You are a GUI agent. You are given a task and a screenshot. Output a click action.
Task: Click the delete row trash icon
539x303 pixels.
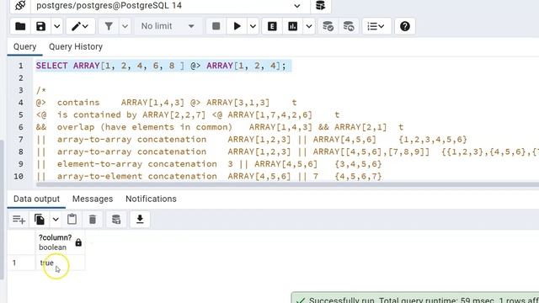[x=93, y=219]
